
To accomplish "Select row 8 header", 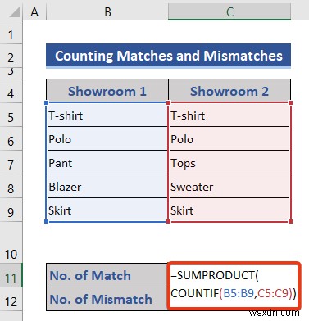I will pyautogui.click(x=11, y=186).
